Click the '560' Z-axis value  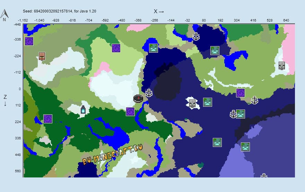18,171
